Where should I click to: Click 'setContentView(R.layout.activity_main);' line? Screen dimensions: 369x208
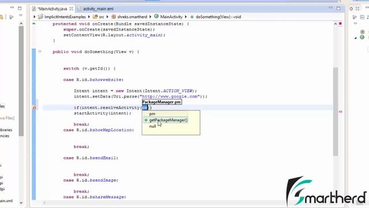point(114,35)
